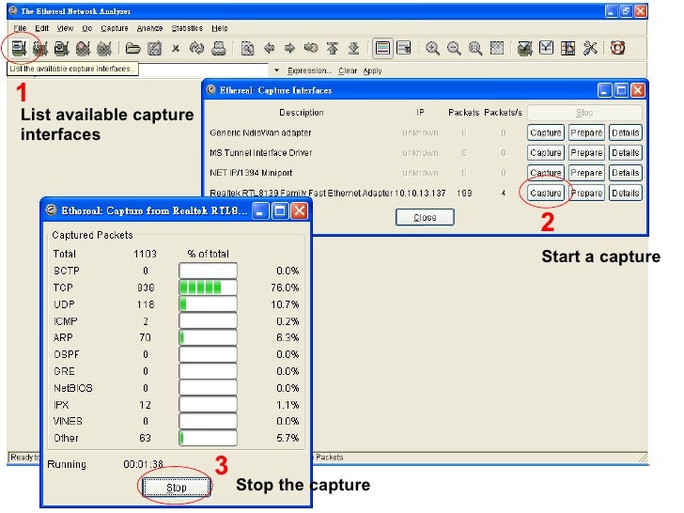The image size is (684, 513).
Task: Click Prepare for Generic NdisWan adapter
Action: (x=586, y=132)
